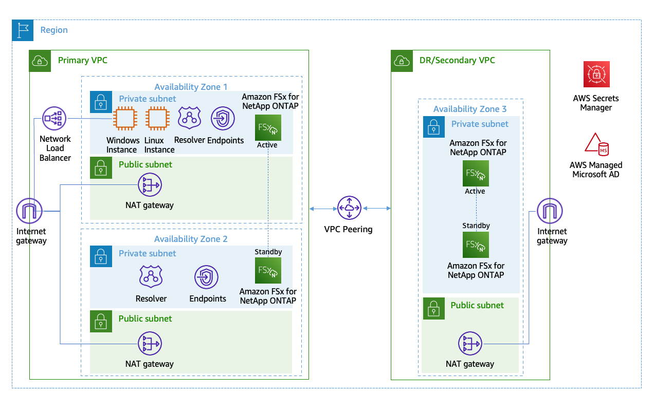Click the 'Availability Zone 2' label

tap(191, 239)
